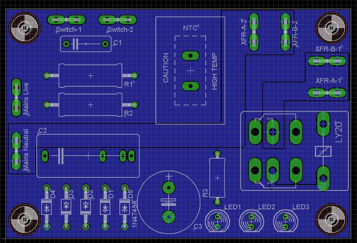Select the LED3 footprint

(x=286, y=221)
